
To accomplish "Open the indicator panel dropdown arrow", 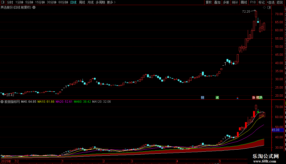I will pyautogui.click(x=2, y=102).
